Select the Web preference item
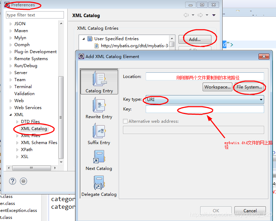The image size is (276, 221). click(x=19, y=101)
